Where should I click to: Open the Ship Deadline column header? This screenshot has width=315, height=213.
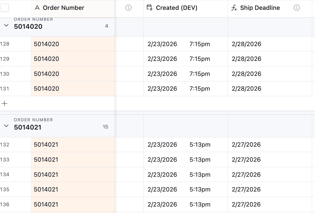tap(260, 8)
